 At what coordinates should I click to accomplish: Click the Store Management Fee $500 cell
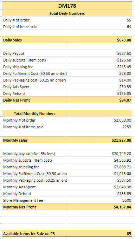tap(99, 200)
